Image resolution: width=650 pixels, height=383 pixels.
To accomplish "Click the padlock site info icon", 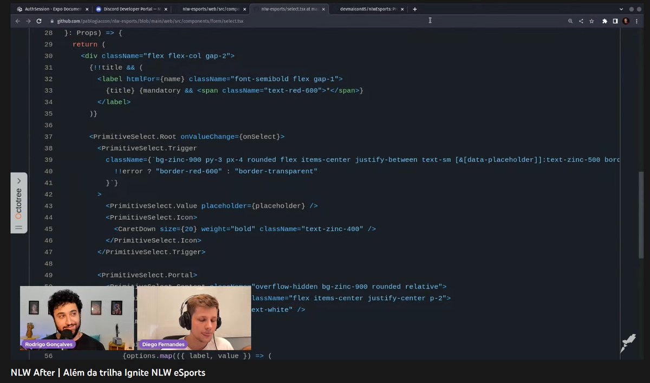I will (53, 21).
